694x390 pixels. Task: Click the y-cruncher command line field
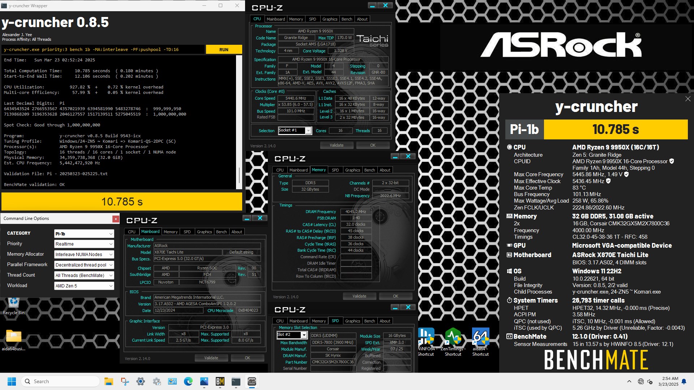pos(103,49)
